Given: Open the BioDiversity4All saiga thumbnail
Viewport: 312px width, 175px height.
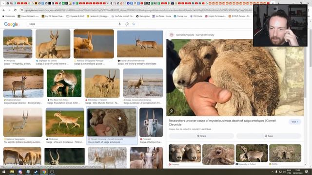Looking at the screenshot, I should [23, 83].
